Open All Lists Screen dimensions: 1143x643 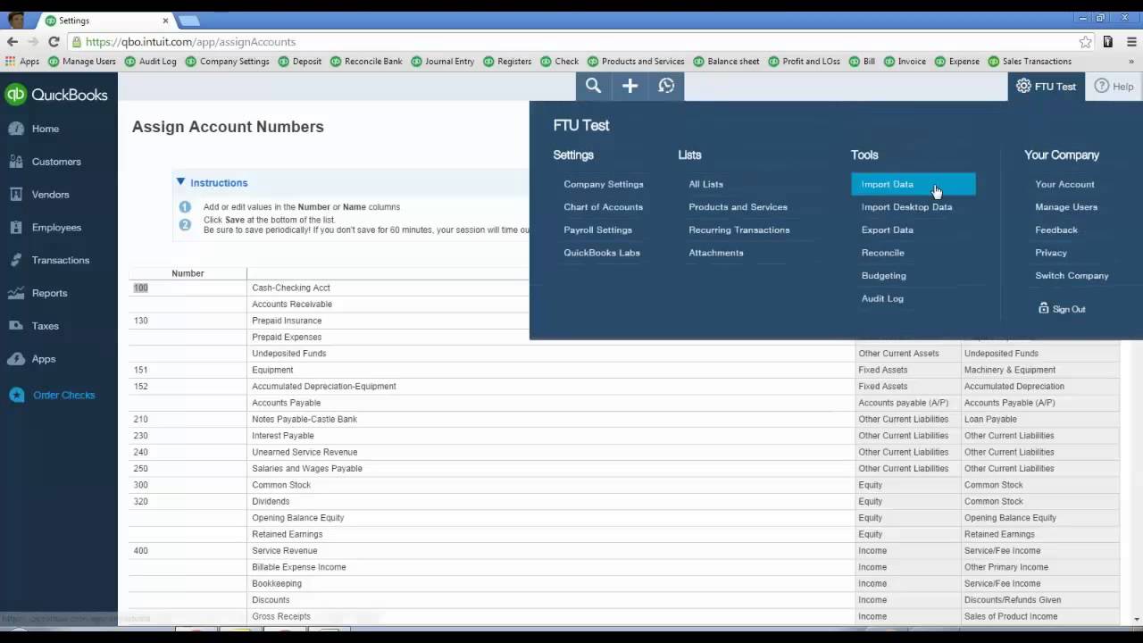coord(705,184)
